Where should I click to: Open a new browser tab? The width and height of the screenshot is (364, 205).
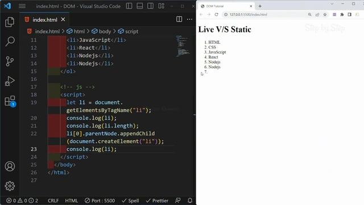pyautogui.click(x=260, y=6)
